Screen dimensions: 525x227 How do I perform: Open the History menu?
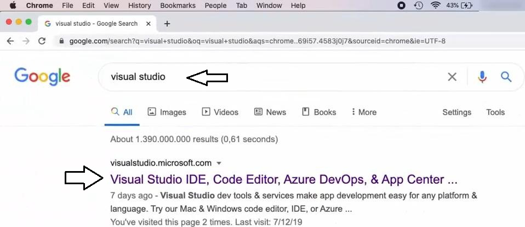tap(139, 5)
